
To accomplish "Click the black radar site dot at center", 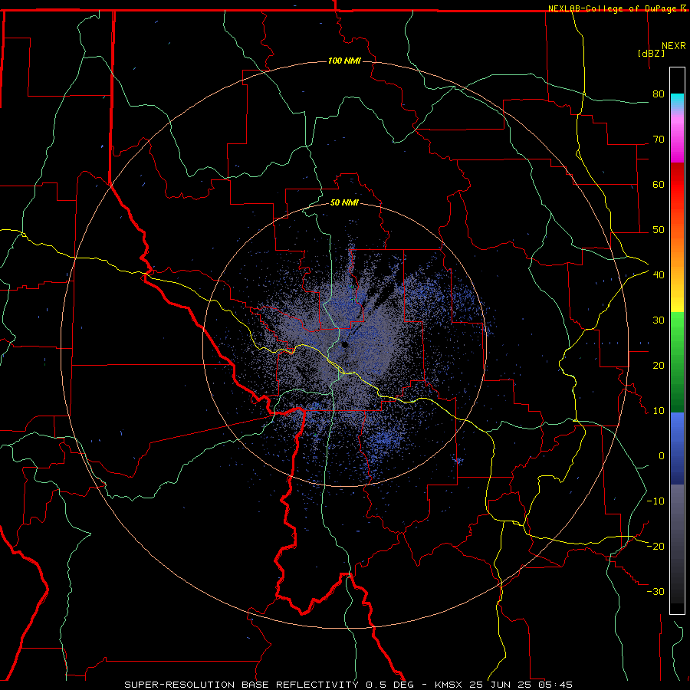I will (345, 345).
